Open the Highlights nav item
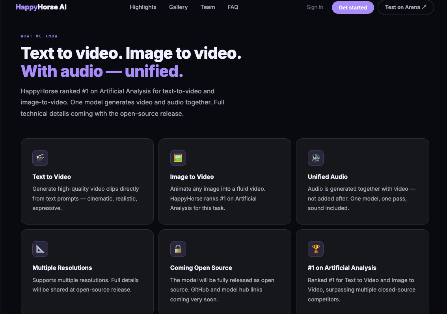The width and height of the screenshot is (447, 314). click(x=143, y=7)
